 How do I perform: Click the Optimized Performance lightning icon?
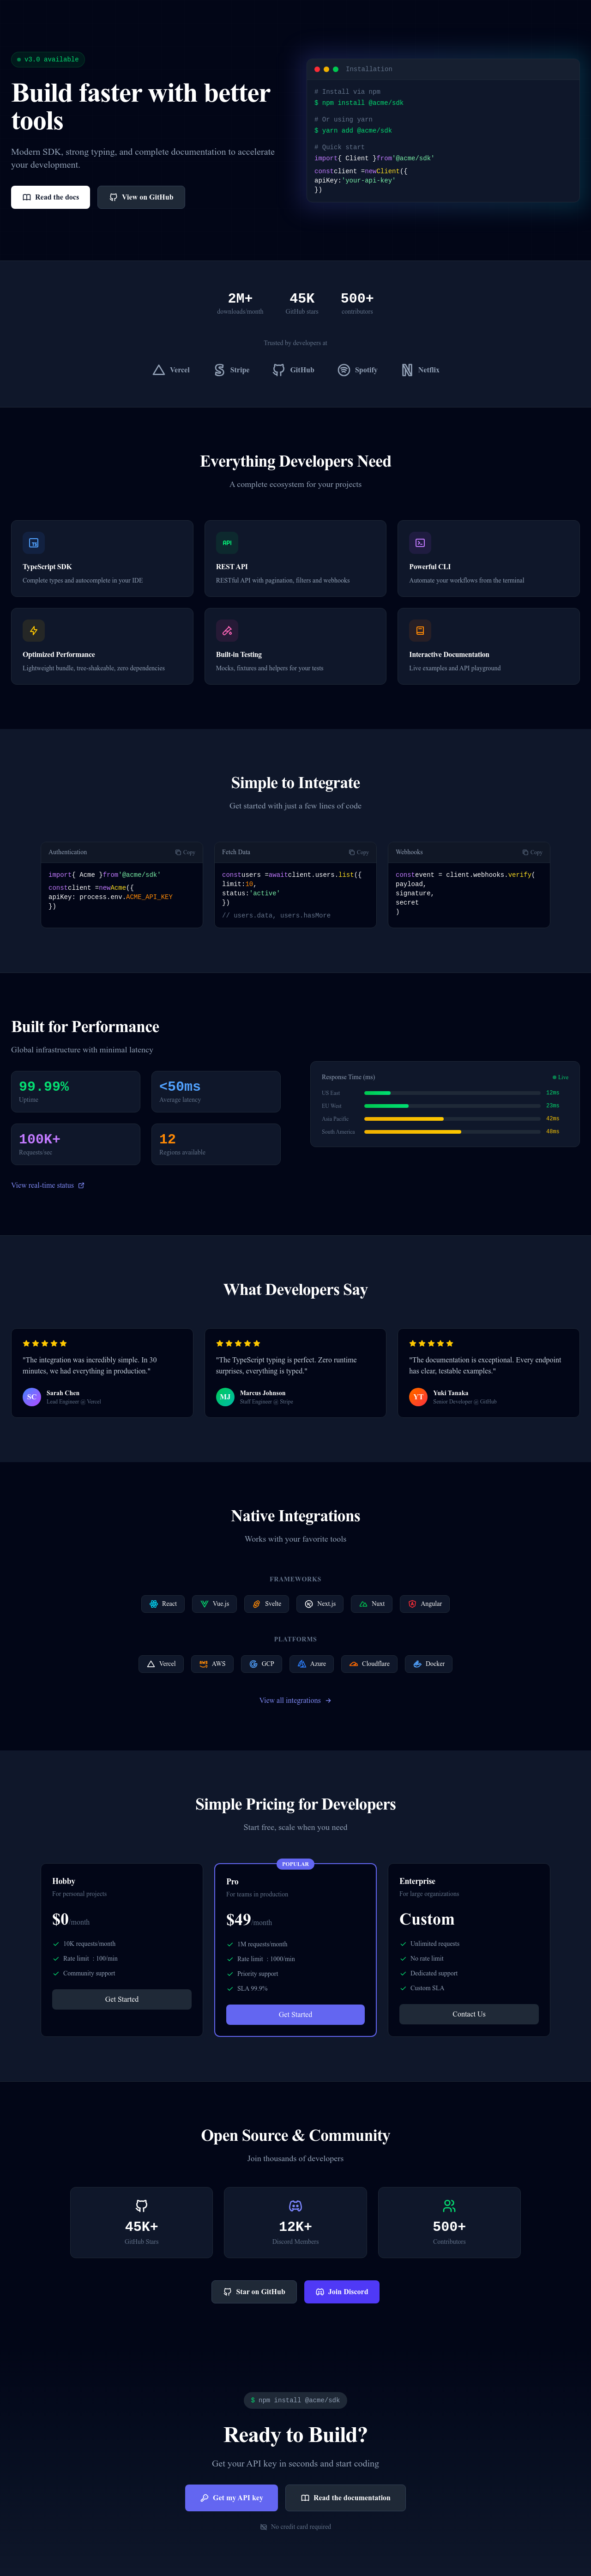pyautogui.click(x=34, y=631)
